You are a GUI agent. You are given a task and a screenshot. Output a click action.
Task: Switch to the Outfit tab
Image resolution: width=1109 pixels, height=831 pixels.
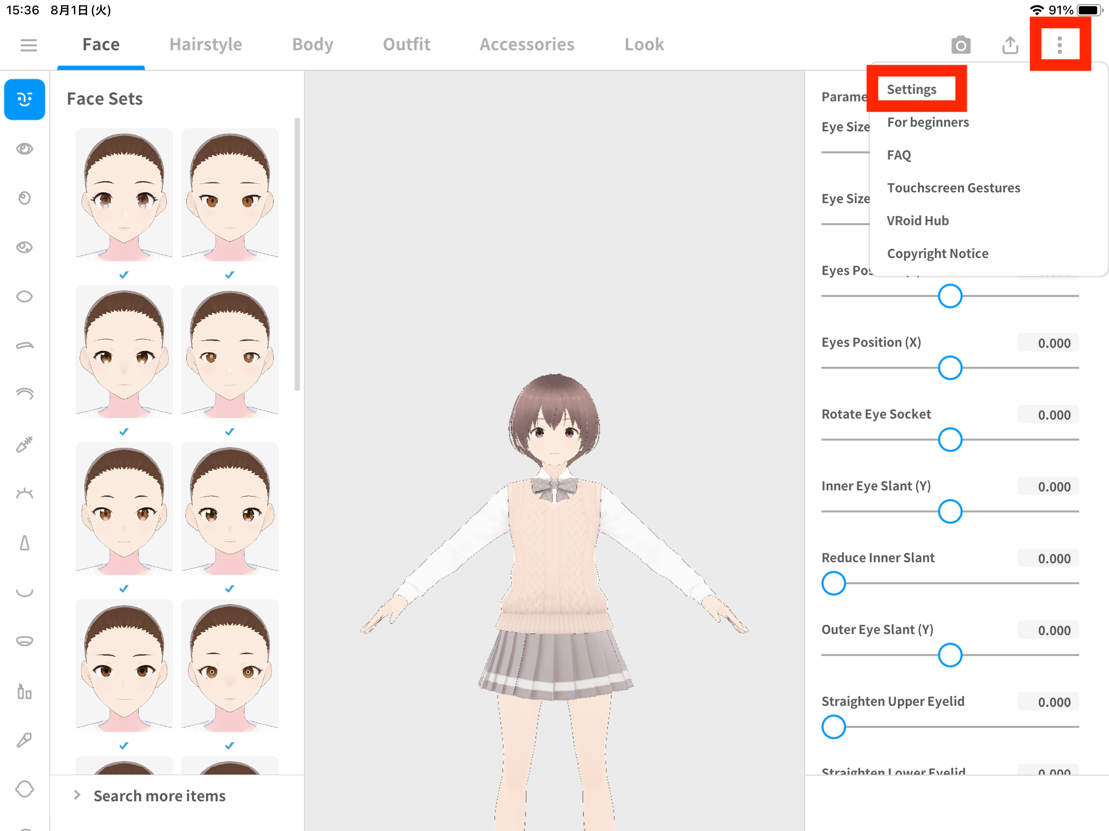(407, 45)
